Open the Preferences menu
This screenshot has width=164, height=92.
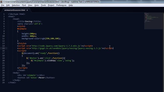coord(61,5)
